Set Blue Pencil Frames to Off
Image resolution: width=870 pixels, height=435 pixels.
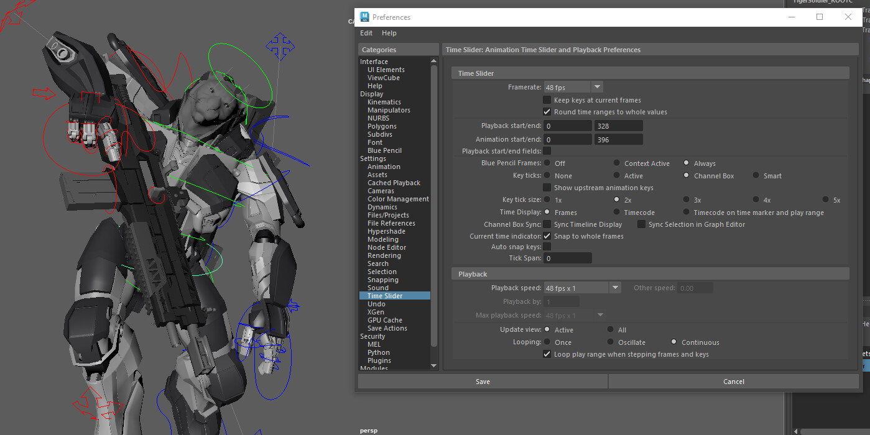[548, 163]
